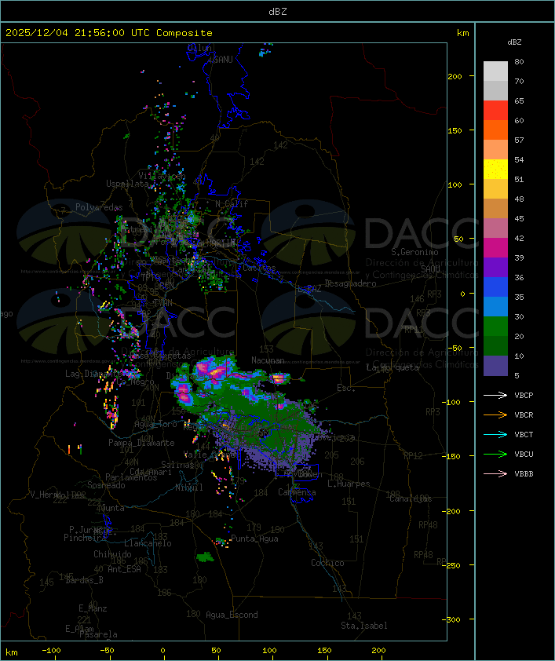Click the dBZ title in top bar
Image resolution: width=555 pixels, height=661 pixels.
coord(278,11)
